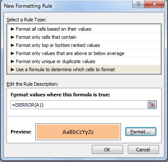Select 'Use a formula to determine which cells'
Viewport: 168px width, 162px height.
pos(84,69)
